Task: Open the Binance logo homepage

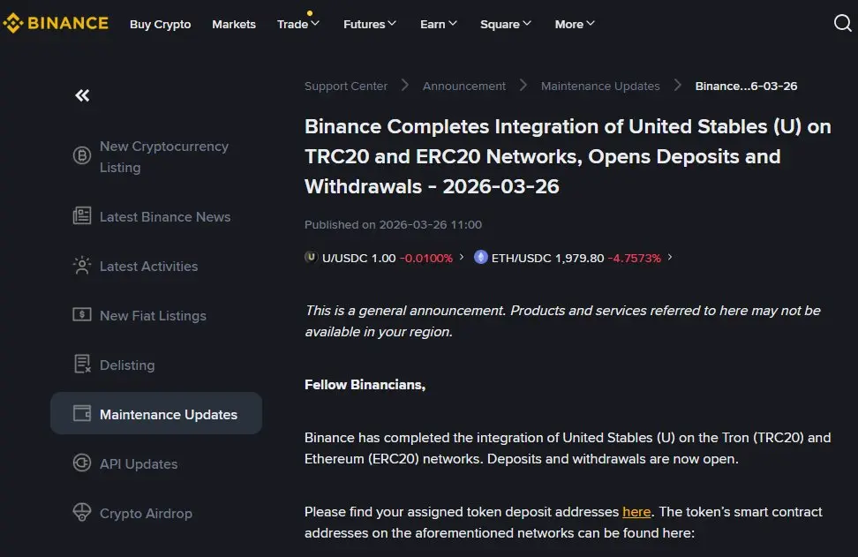Action: [x=56, y=23]
